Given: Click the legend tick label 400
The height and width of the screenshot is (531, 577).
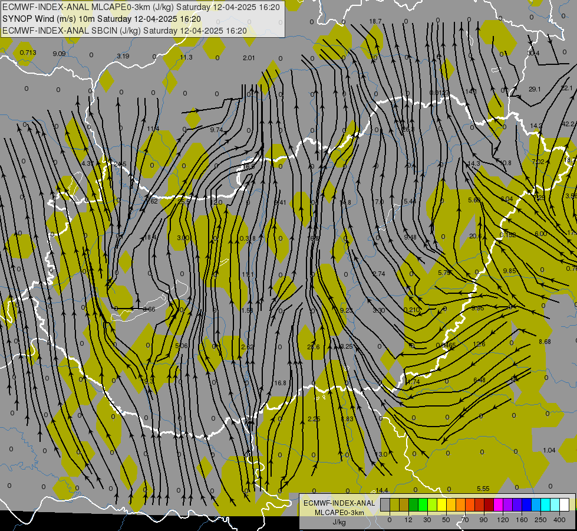Looking at the screenshot, I should tap(559, 520).
